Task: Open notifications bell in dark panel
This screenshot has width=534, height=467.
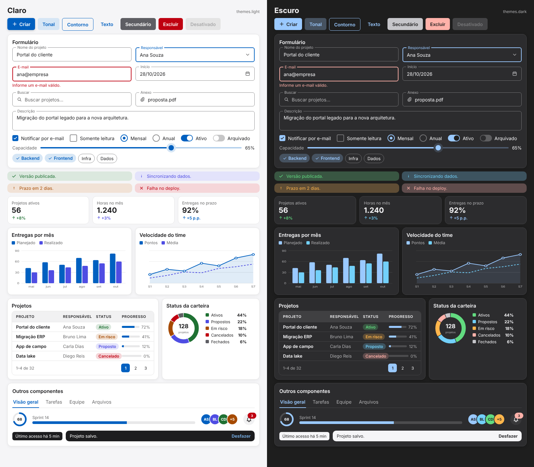Action: (516, 419)
